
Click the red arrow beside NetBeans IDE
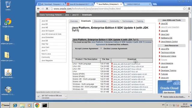click(x=159, y=38)
